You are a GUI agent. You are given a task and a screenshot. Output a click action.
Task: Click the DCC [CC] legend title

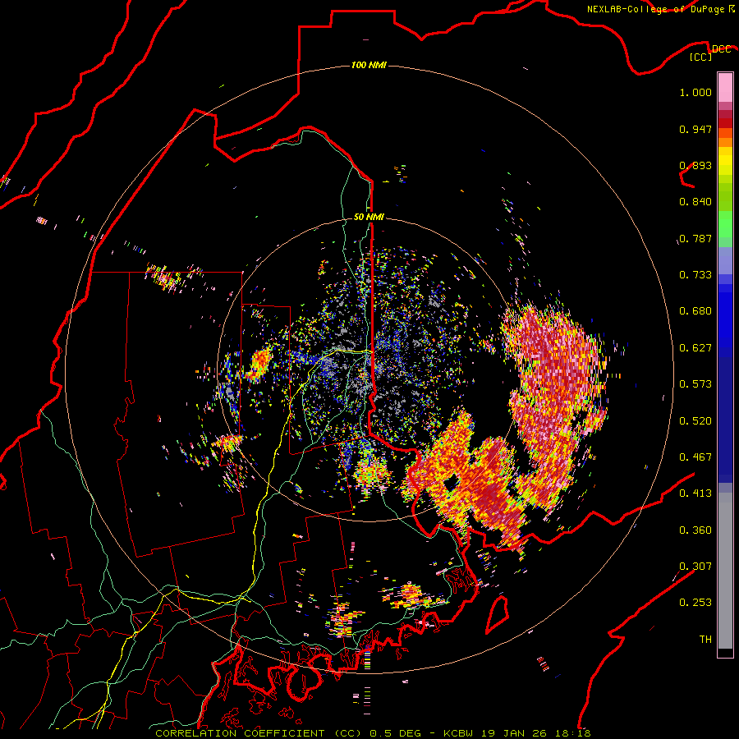tap(710, 53)
